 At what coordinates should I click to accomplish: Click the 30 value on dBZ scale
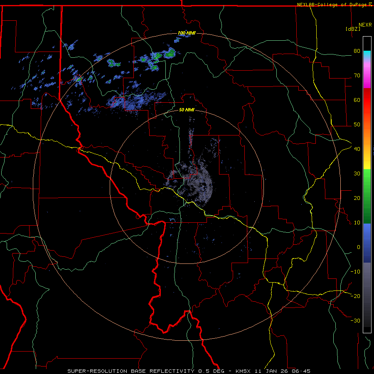[x=357, y=174]
